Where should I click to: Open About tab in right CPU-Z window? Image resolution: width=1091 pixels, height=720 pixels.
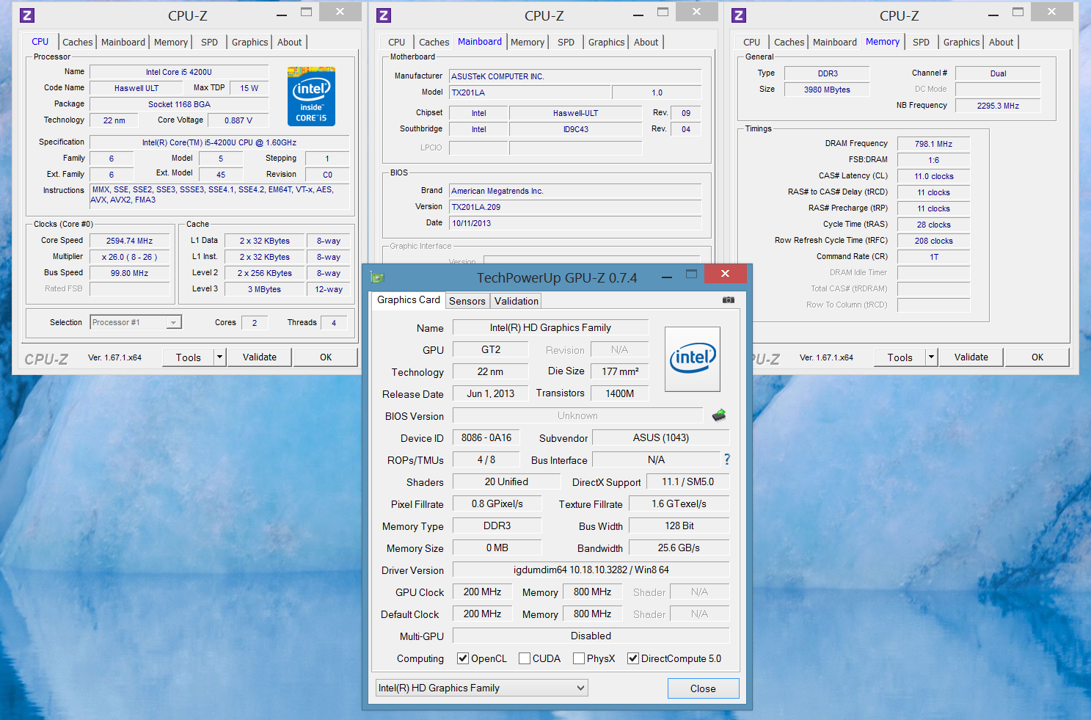coord(1001,42)
